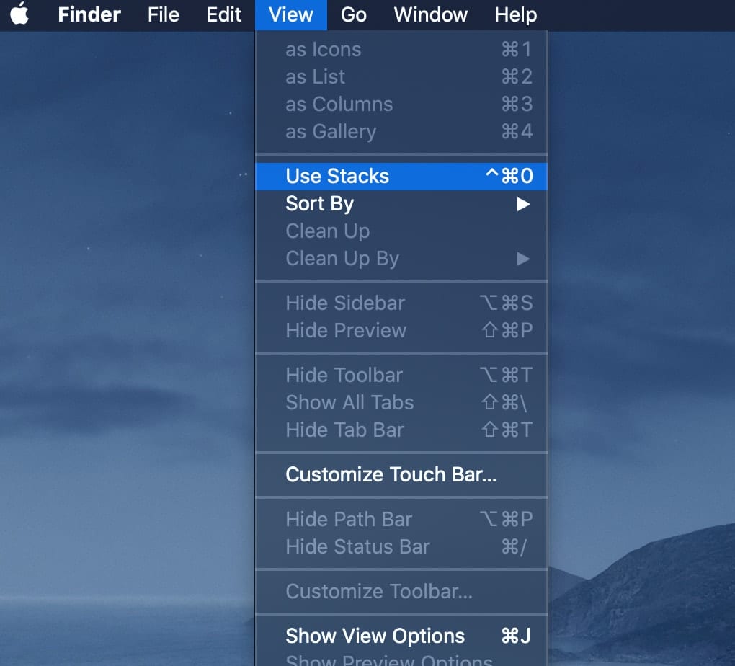Click the Hide Sidebar menu entry
Image resolution: width=735 pixels, height=666 pixels.
click(x=344, y=303)
